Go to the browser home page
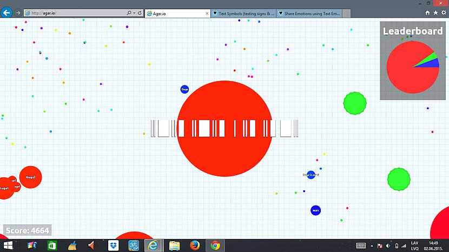 coord(427,12)
